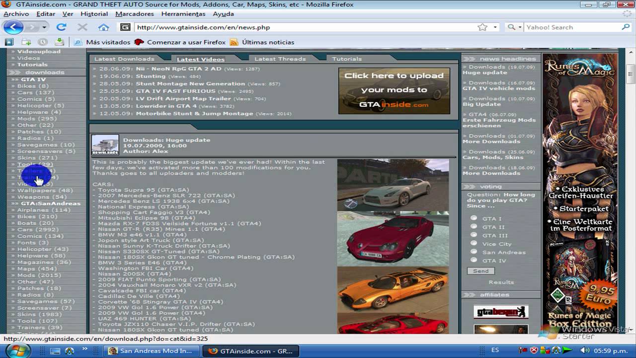Select the GTA IV voting radio button
636x358 pixels.
coord(474,260)
